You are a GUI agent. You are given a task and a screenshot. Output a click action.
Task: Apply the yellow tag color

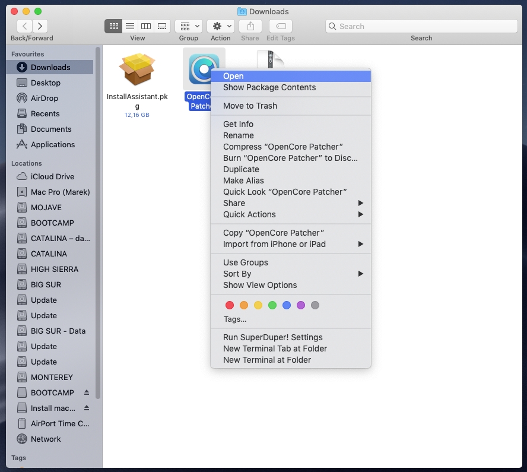click(x=258, y=305)
